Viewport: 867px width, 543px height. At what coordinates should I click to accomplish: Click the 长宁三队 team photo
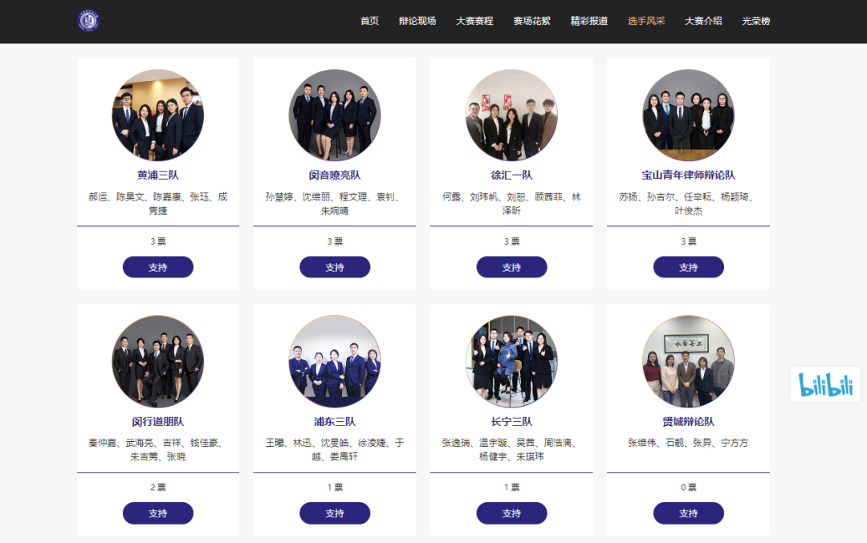pyautogui.click(x=512, y=361)
